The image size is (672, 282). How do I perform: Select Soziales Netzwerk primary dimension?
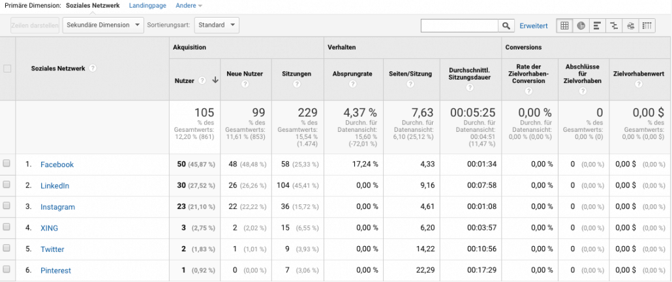coord(93,5)
